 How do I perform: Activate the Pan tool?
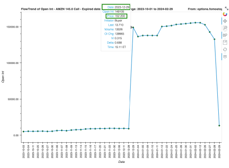[x=225, y=21]
